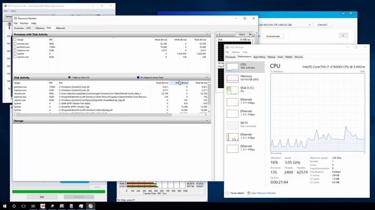This screenshot has width=375, height=210.
Task: Open Resource Monitor Monitor menu
Action: [24, 23]
